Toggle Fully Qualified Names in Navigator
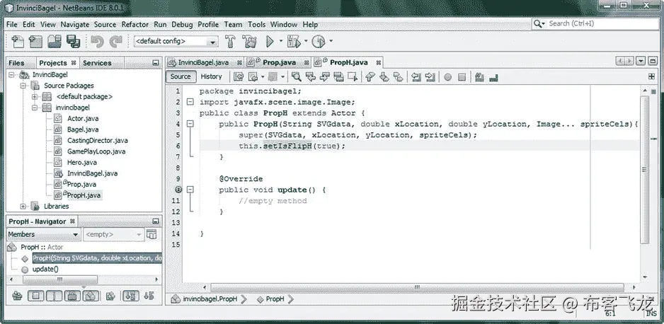The width and height of the screenshot is (664, 324). click(110, 296)
